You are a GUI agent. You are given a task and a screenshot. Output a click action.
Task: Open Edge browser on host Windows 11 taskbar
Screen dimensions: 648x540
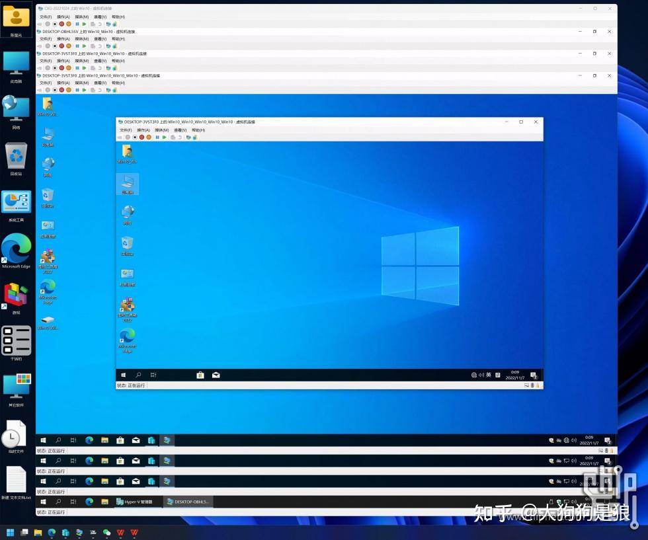52,533
